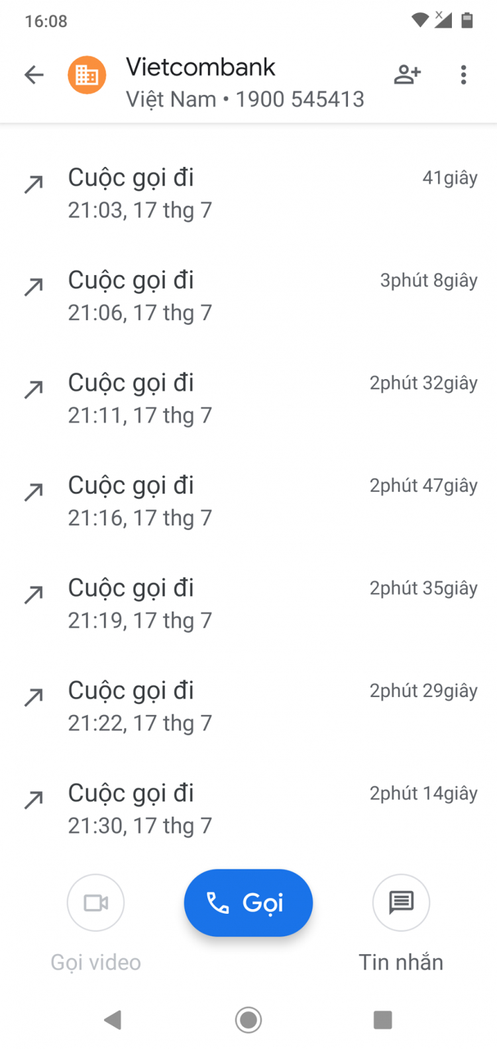Add Vietcombank to contacts icon
Image resolution: width=497 pixels, height=1049 pixels.
coord(408,75)
